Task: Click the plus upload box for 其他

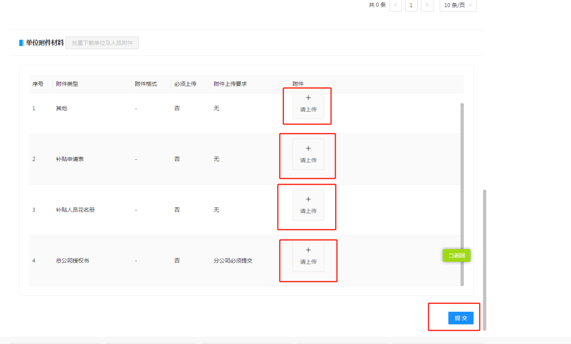Action: [x=308, y=104]
